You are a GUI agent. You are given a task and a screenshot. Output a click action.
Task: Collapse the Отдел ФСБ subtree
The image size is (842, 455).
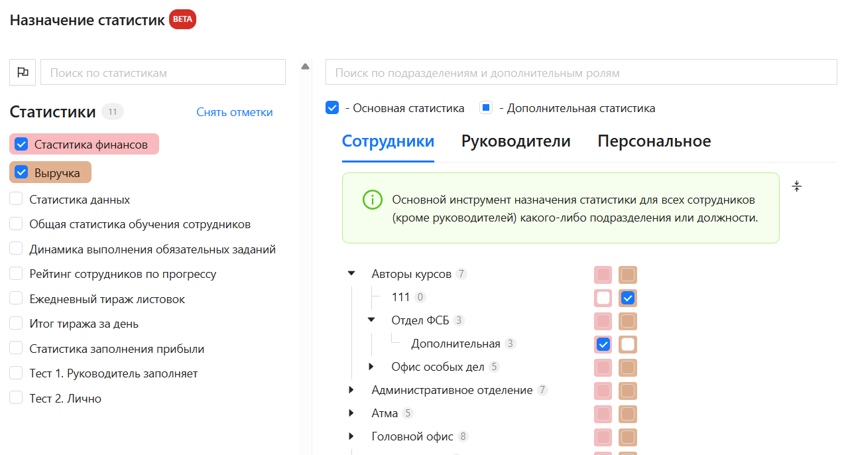click(x=371, y=320)
